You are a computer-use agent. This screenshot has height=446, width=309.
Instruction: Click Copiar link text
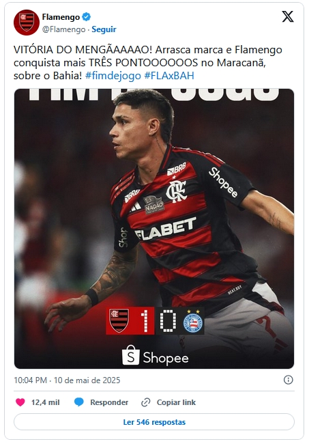[x=176, y=402]
